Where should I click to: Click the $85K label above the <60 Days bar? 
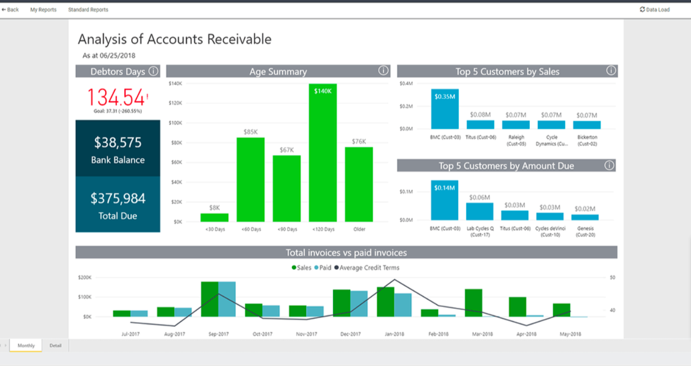point(251,132)
